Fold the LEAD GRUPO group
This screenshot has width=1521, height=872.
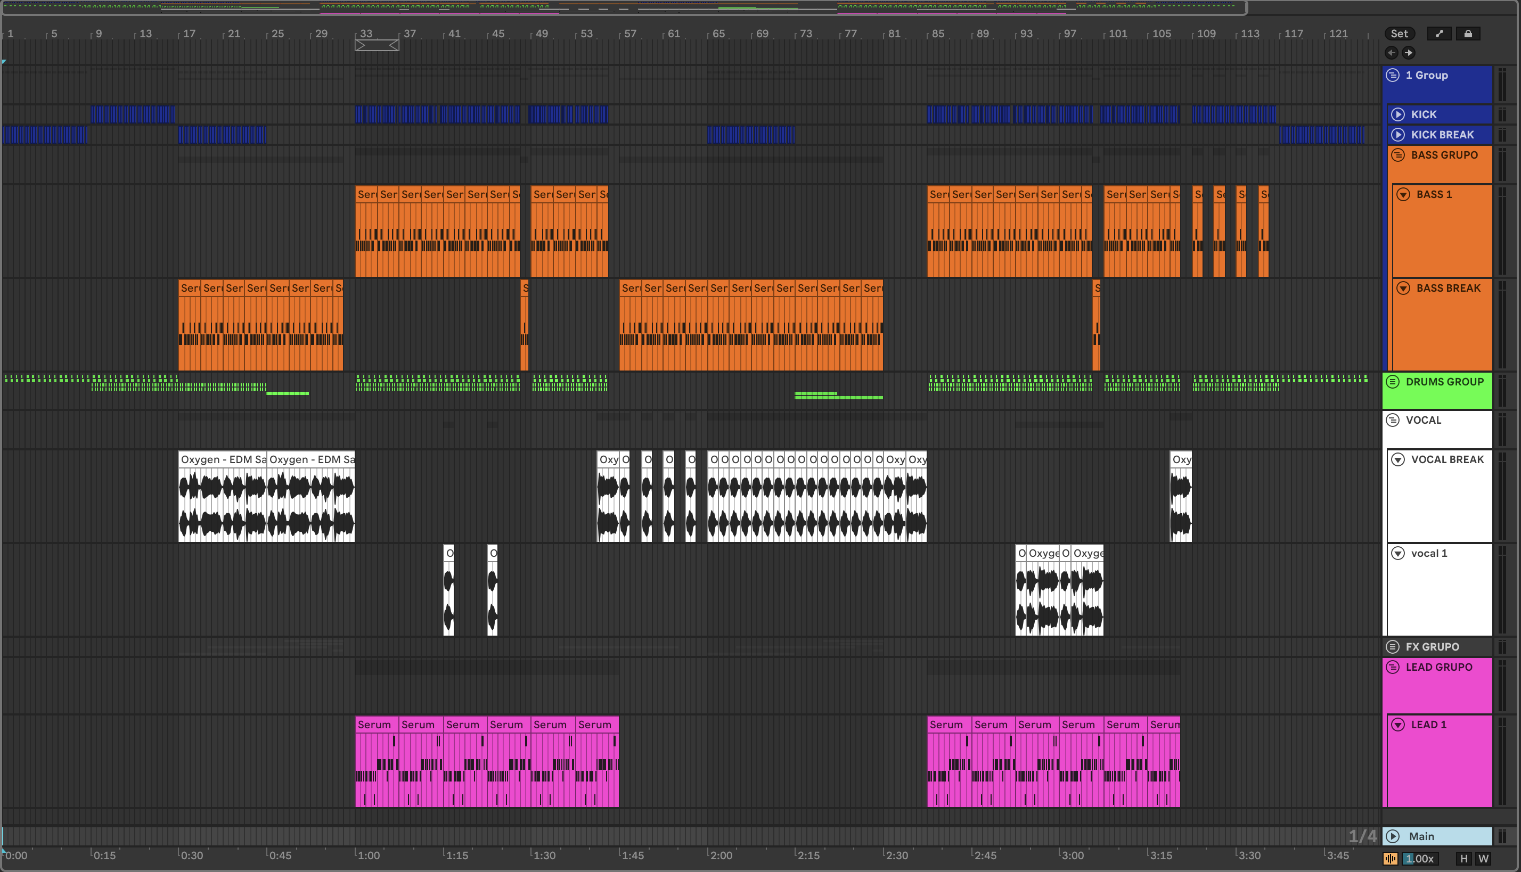(1393, 667)
